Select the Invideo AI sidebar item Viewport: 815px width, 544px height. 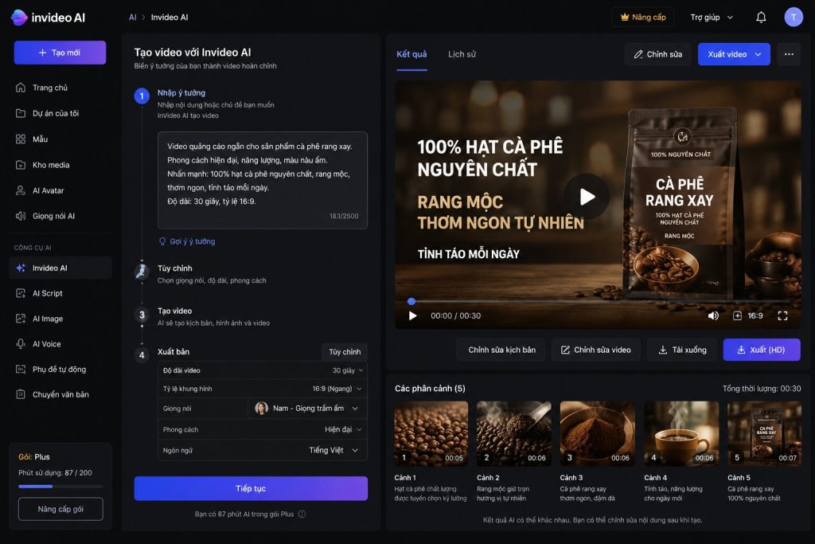pos(60,268)
